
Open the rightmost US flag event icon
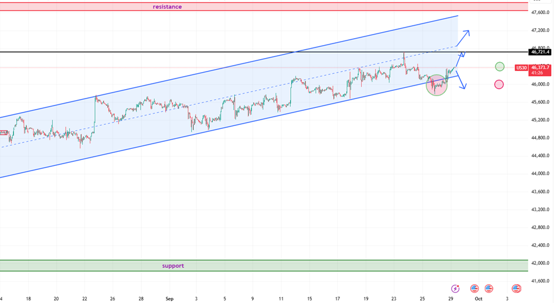coord(517,288)
